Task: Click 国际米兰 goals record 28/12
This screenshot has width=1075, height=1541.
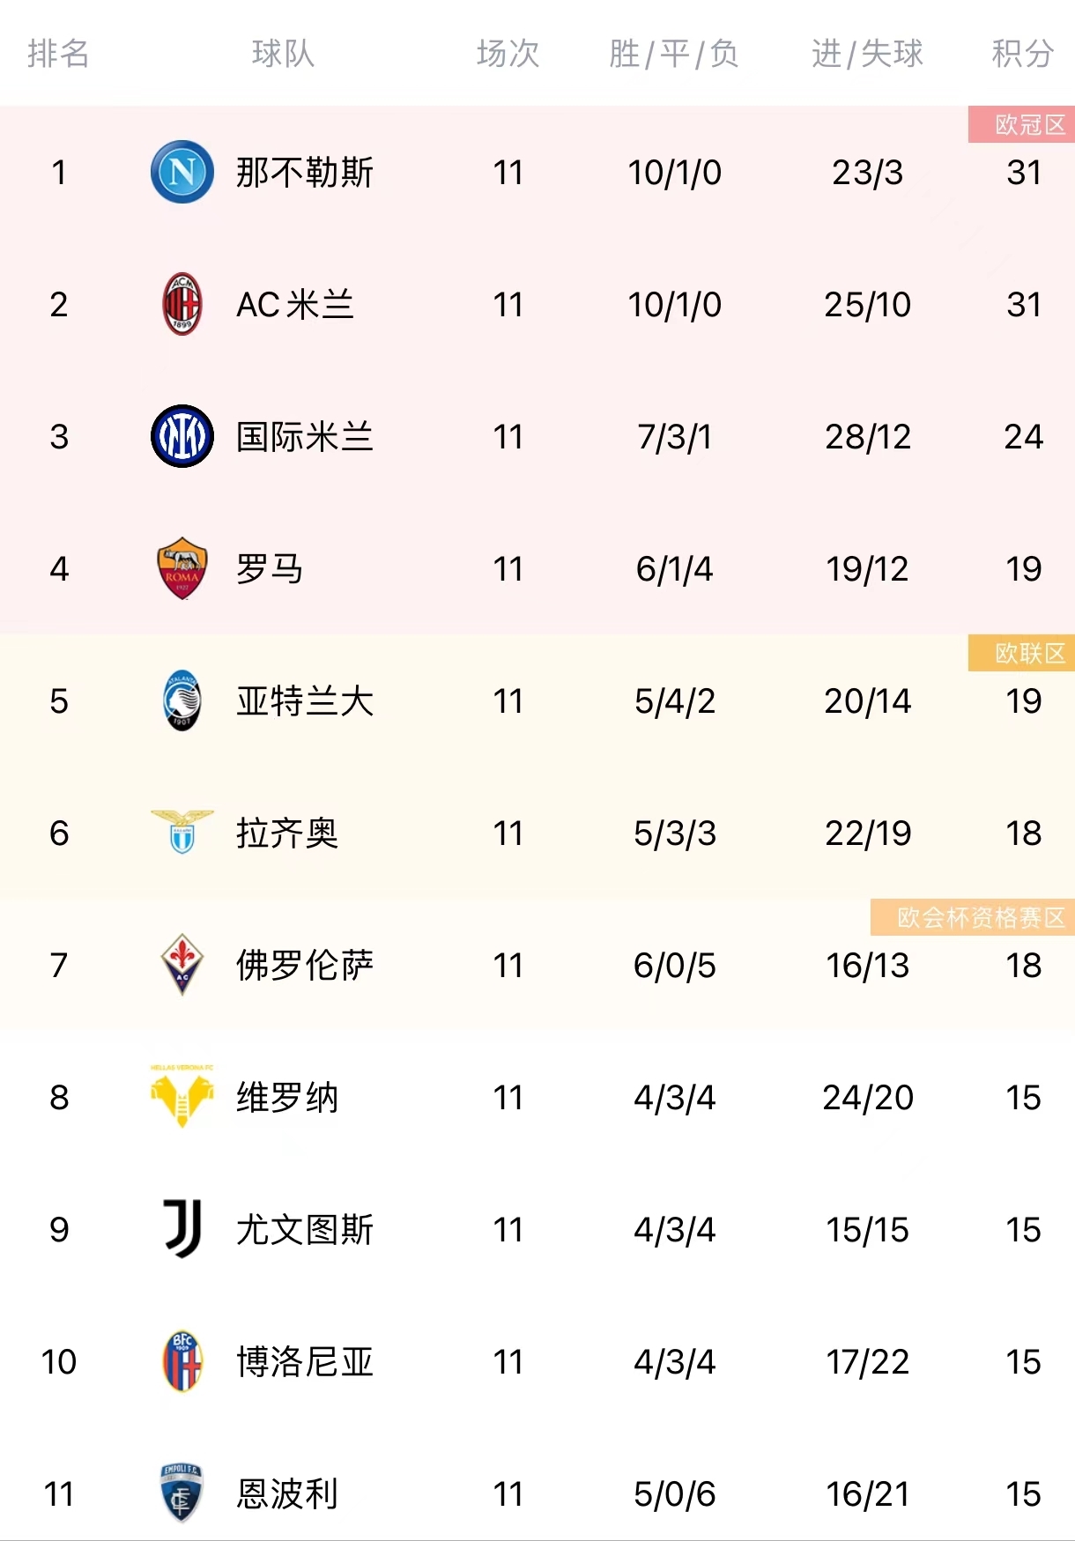Action: point(868,436)
